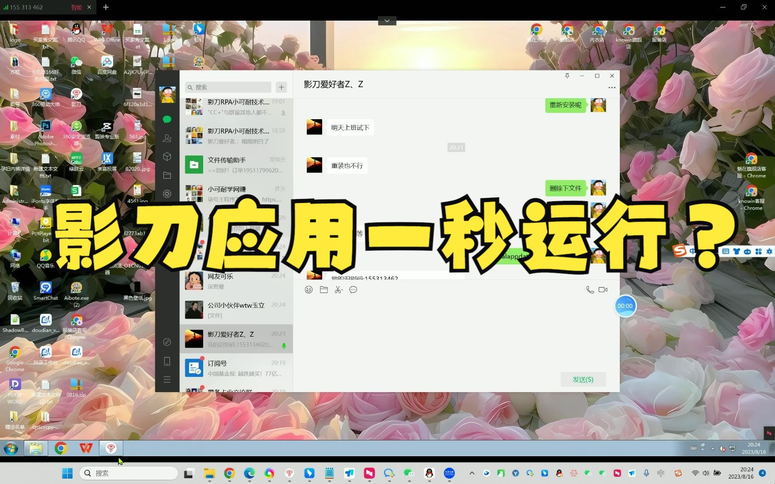Start a video call from chat toolbar
Viewport: 775px width, 484px height.
click(603, 290)
